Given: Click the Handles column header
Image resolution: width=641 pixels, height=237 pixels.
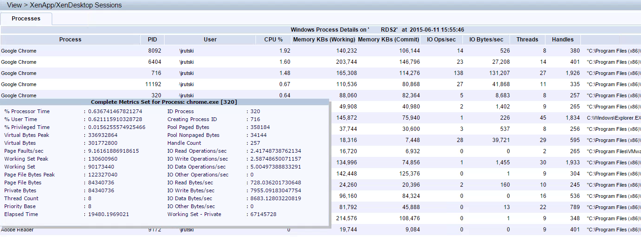Looking at the screenshot, I should [563, 40].
